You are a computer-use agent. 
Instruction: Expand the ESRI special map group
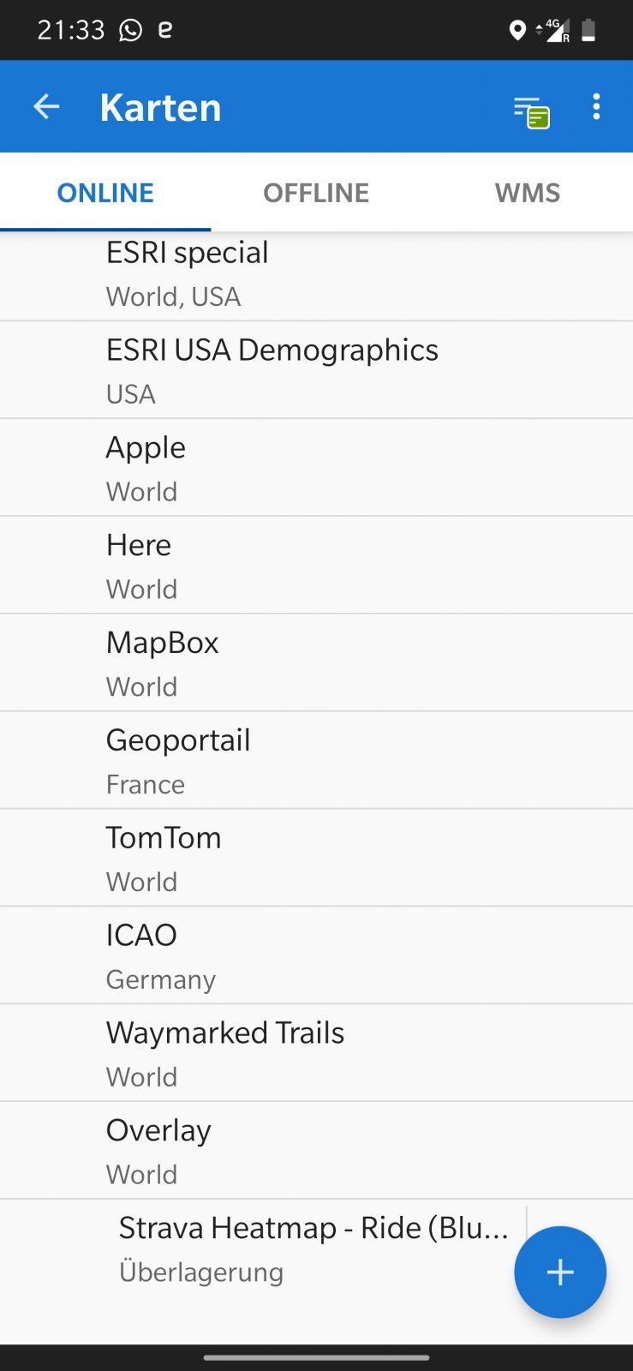pyautogui.click(x=316, y=273)
